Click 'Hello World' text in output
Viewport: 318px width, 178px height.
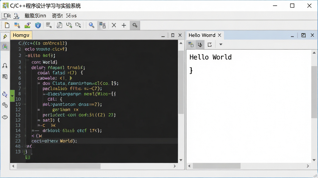click(x=210, y=57)
